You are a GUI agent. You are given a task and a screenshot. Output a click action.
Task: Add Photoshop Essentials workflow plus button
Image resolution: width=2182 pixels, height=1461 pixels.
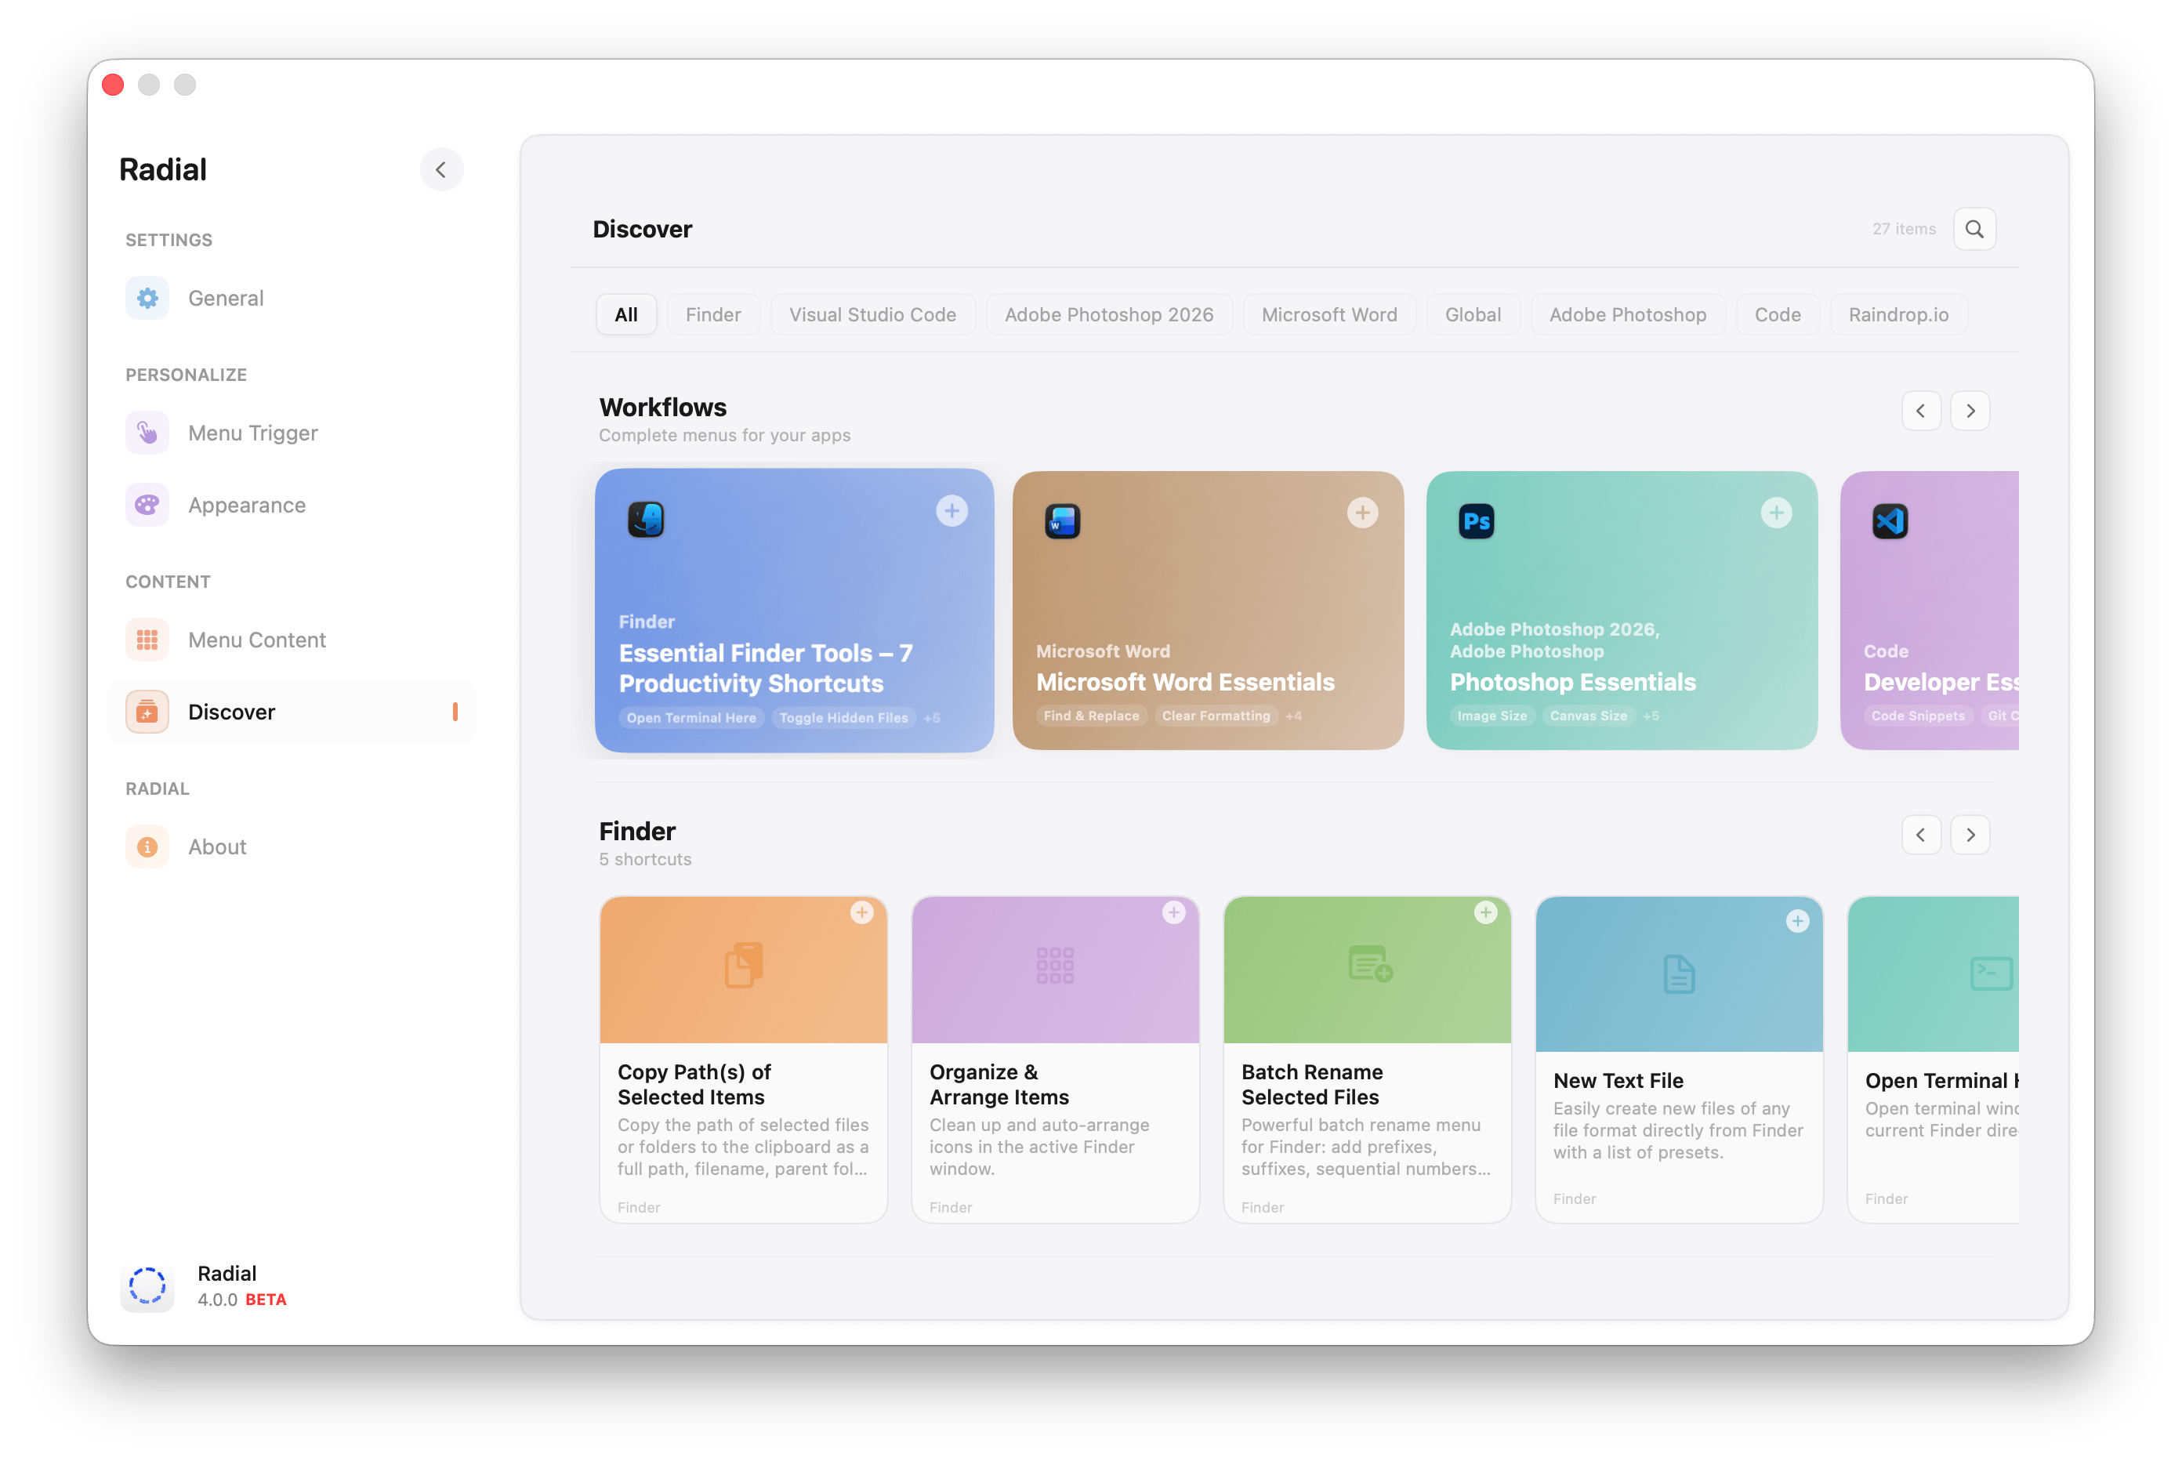(x=1776, y=513)
